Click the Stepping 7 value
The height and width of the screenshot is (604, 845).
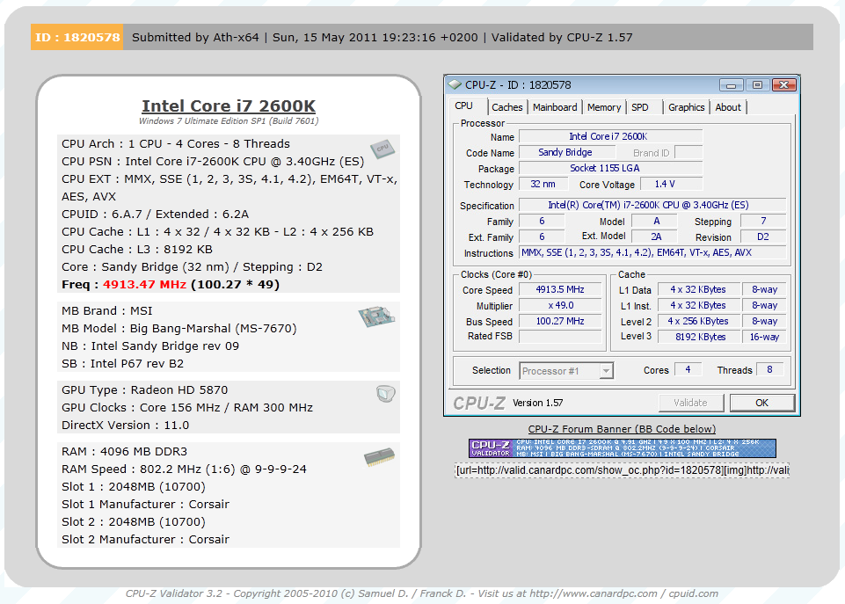pos(763,221)
